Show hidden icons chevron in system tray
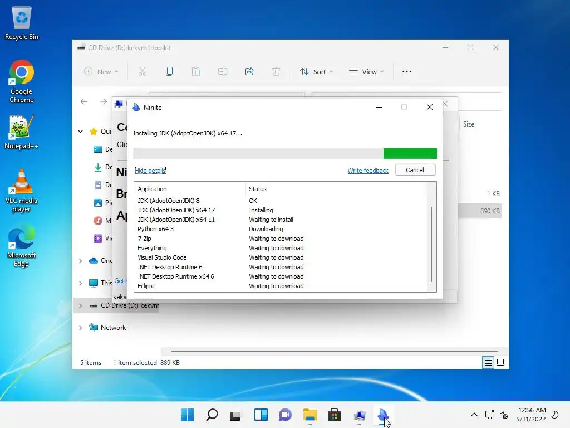Image resolution: width=570 pixels, height=428 pixels. tap(474, 415)
